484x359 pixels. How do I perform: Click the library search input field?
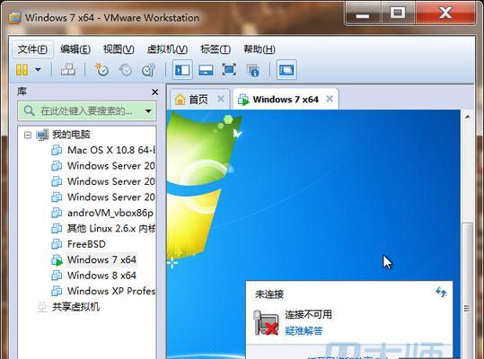tap(86, 110)
